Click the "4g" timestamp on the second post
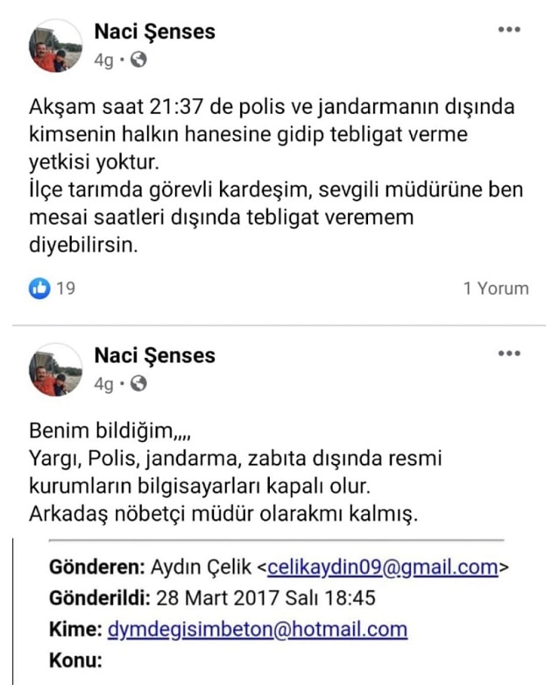 coord(103,384)
